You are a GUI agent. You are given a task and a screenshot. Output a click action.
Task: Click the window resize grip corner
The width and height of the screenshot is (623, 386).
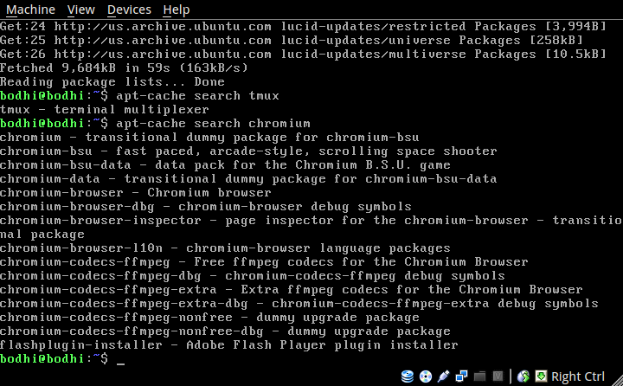618,381
